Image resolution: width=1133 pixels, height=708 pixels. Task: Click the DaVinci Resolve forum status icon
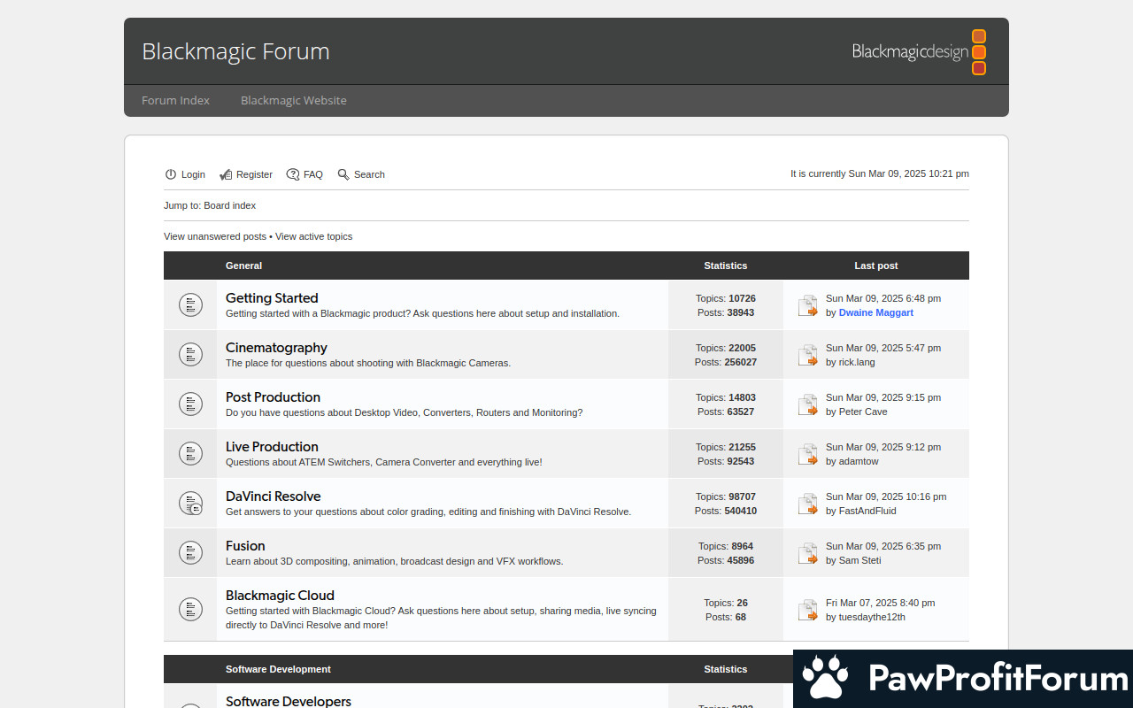[190, 504]
